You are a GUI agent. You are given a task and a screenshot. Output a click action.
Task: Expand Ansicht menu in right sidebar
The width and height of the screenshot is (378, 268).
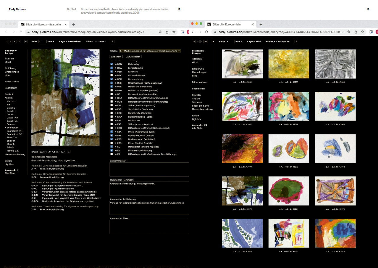pyautogui.click(x=196, y=99)
